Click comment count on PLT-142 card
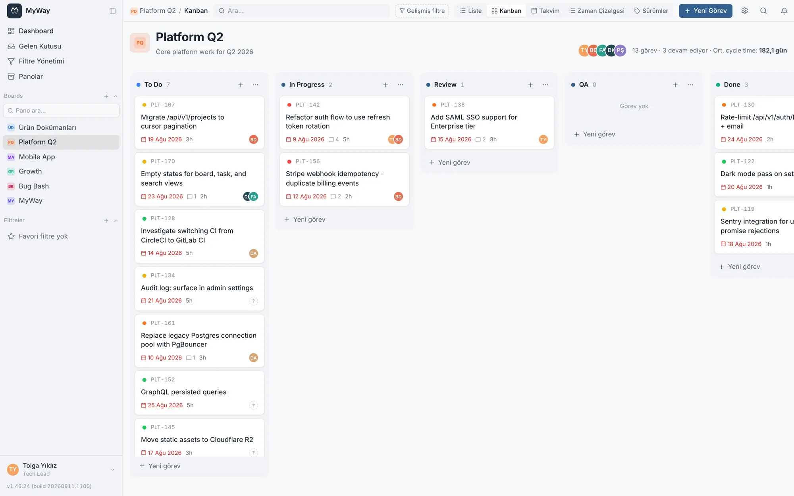 pos(333,139)
